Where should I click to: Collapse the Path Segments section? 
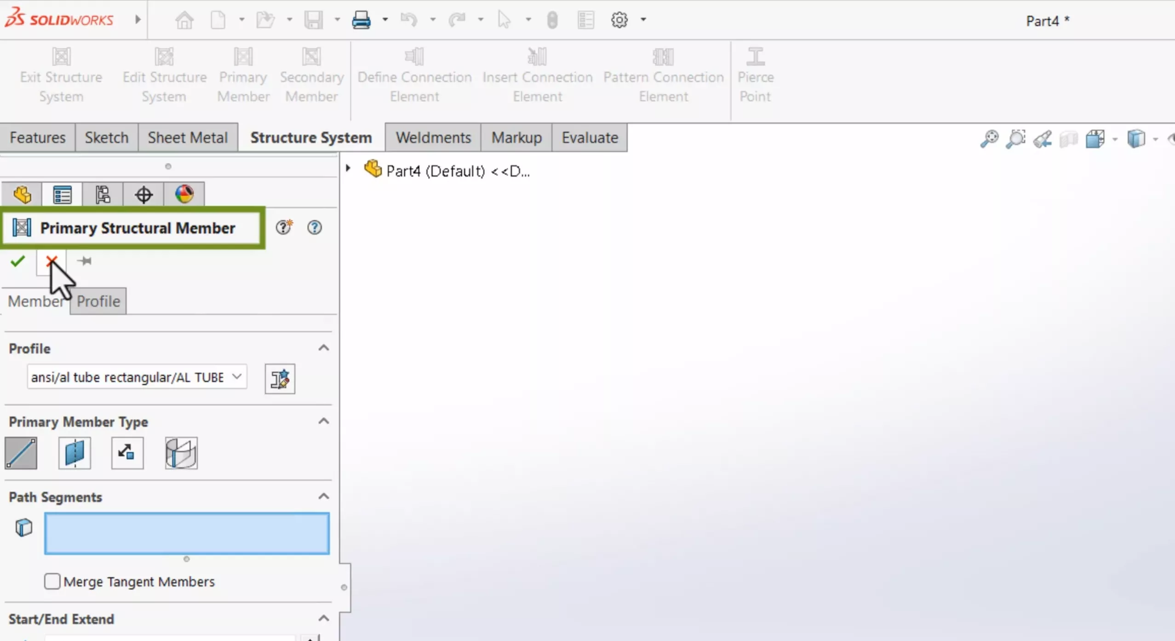point(323,497)
